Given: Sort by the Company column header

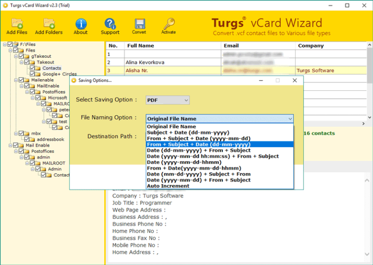Looking at the screenshot, I should click(331, 46).
